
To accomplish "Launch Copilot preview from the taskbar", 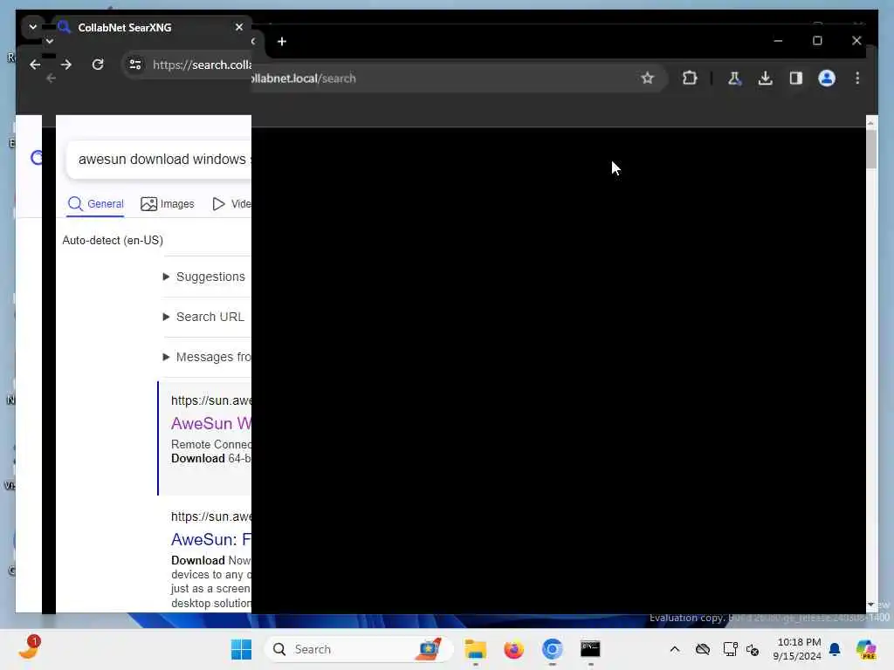I will coord(866,649).
